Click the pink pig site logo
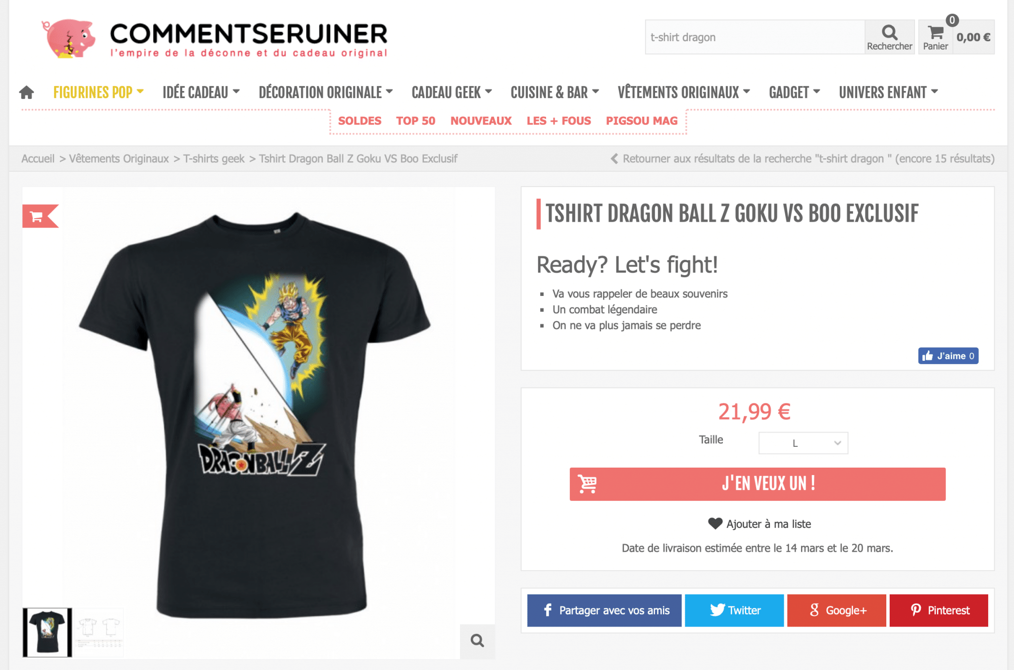 [x=69, y=39]
